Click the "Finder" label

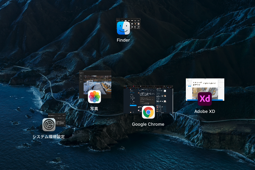click(123, 40)
